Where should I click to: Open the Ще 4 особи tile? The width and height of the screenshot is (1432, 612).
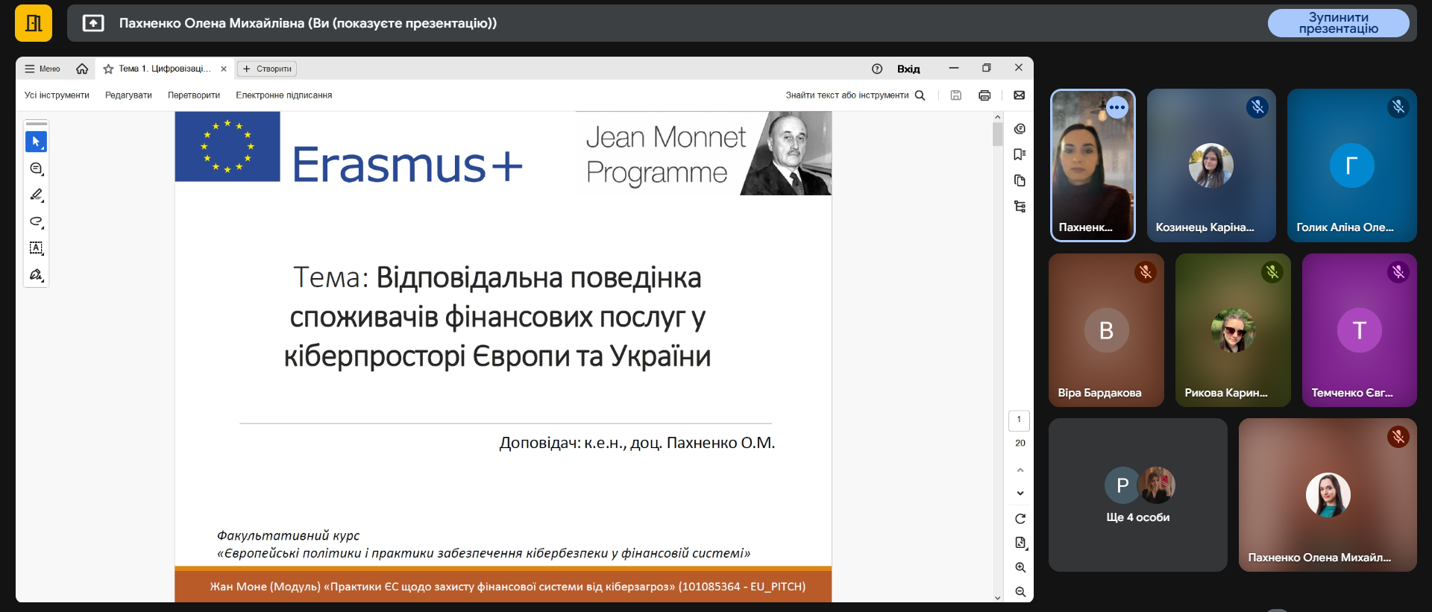point(1138,495)
